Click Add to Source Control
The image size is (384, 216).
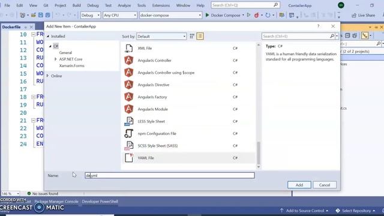point(305,211)
